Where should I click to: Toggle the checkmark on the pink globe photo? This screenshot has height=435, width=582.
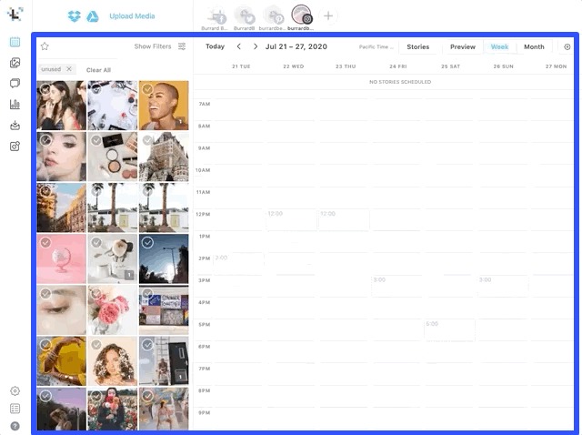[x=45, y=243]
